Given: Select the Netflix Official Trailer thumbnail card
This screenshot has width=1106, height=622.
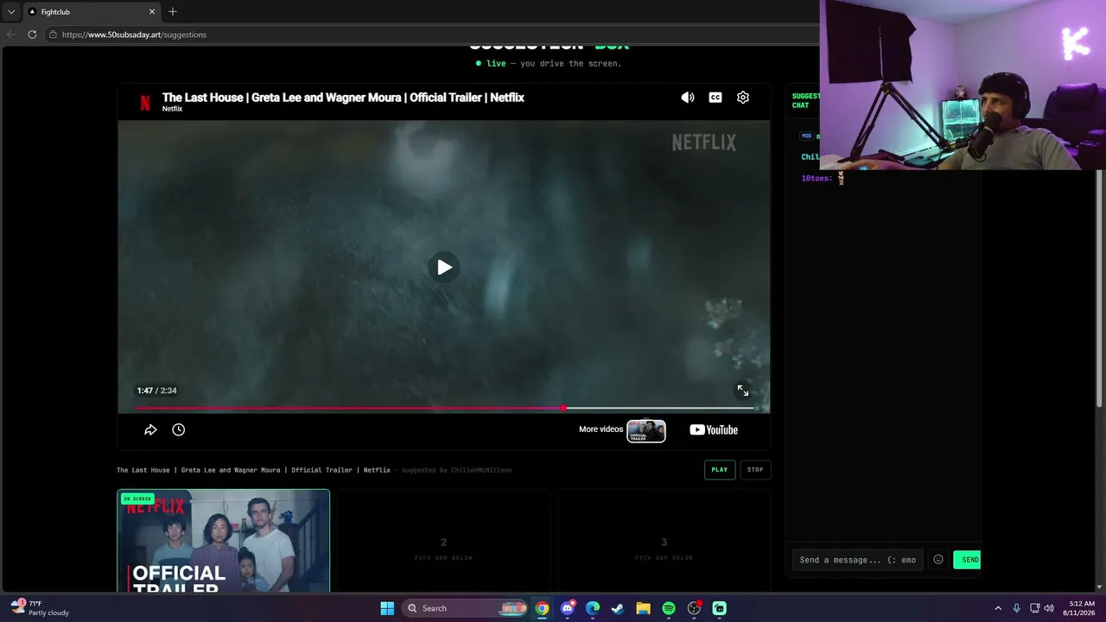Looking at the screenshot, I should tap(224, 541).
